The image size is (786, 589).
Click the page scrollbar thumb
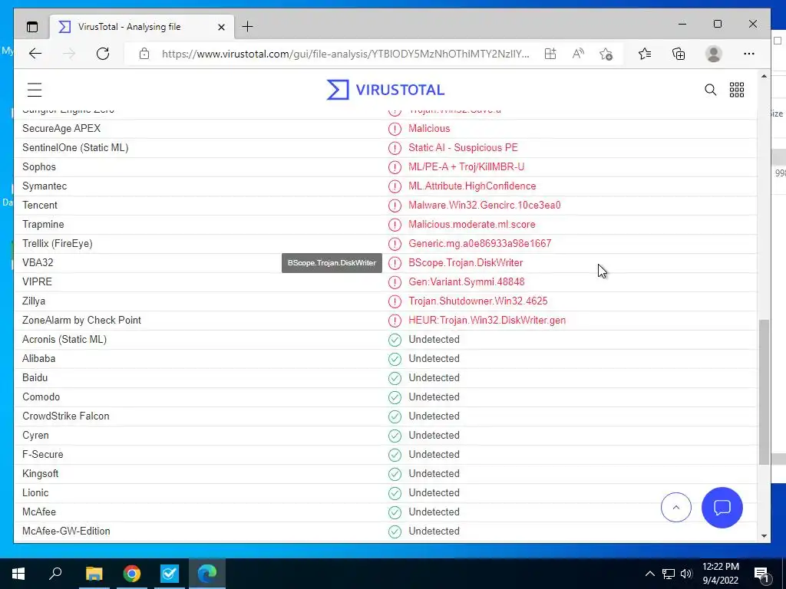tap(764, 392)
